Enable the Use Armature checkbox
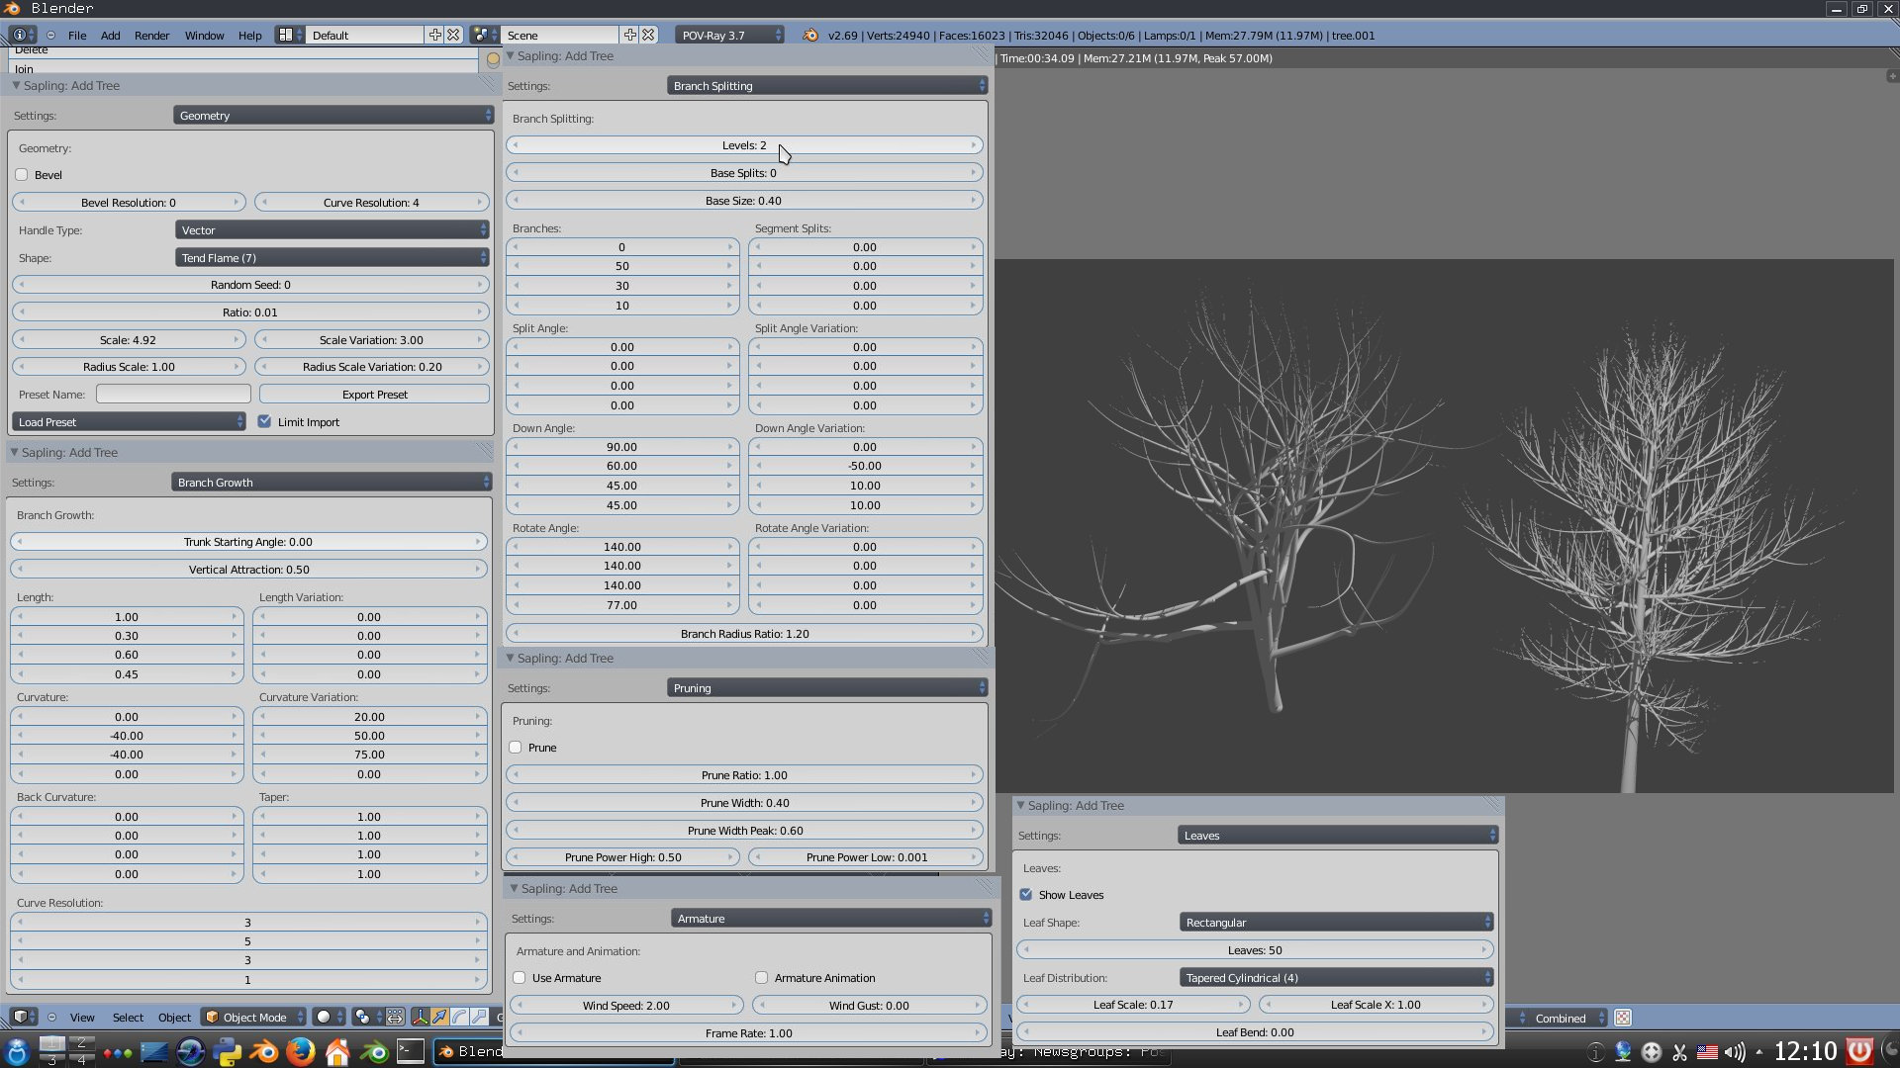 tap(520, 978)
